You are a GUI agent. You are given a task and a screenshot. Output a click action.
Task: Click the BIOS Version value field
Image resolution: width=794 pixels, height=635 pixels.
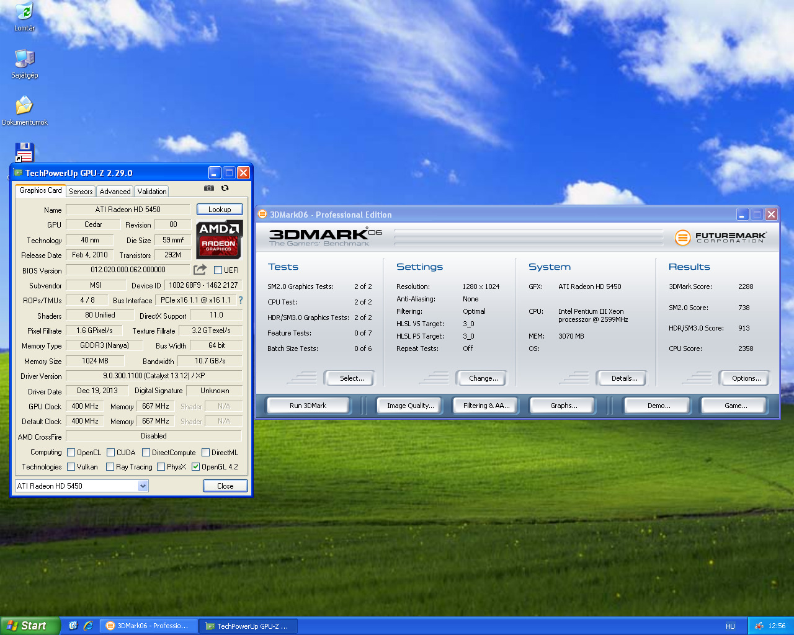pyautogui.click(x=128, y=270)
